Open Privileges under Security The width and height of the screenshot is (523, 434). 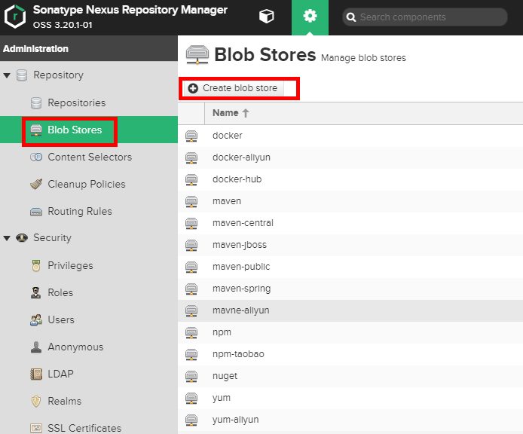pos(70,265)
